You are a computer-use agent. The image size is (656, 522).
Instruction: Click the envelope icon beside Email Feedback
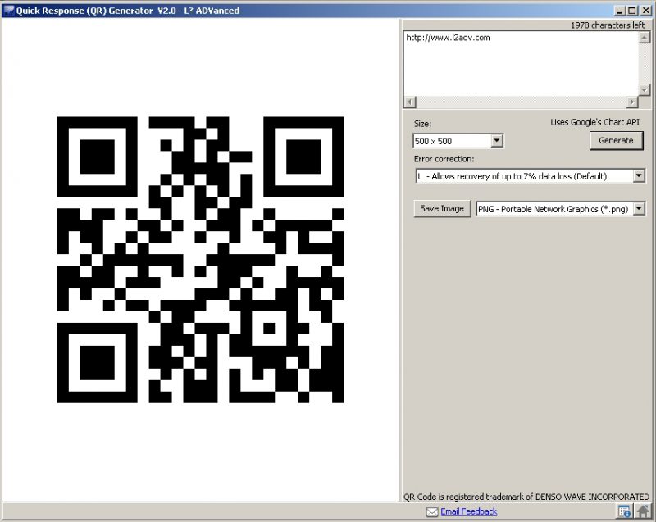(432, 511)
